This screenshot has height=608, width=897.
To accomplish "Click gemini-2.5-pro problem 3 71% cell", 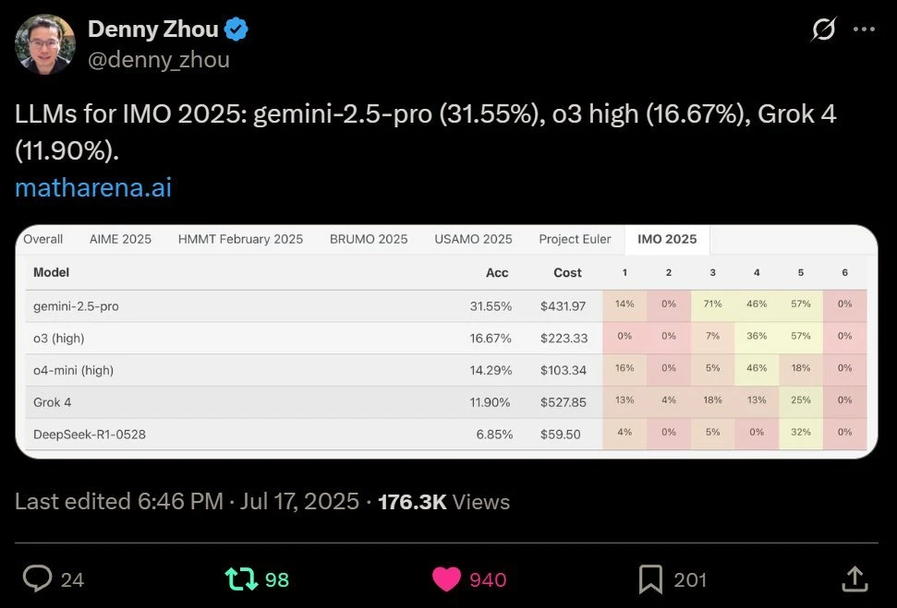I will click(x=712, y=304).
